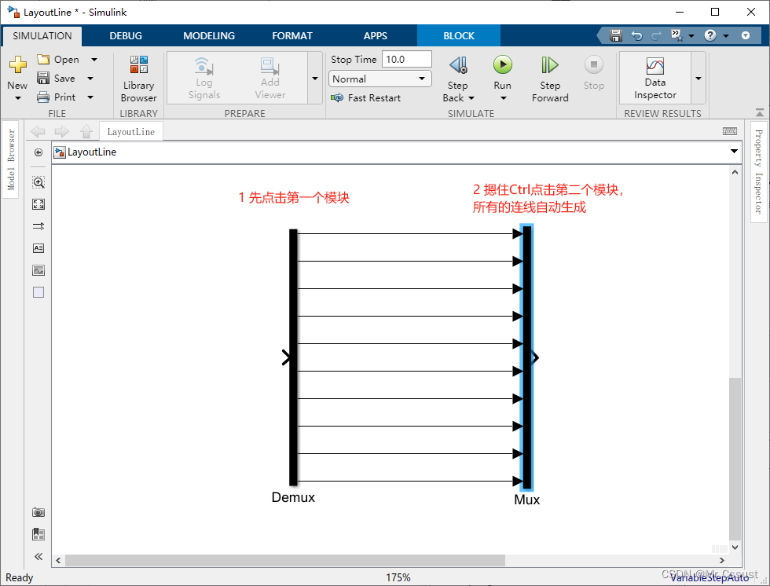The image size is (770, 586).
Task: Open the APPS ribbon tab
Action: 376,35
